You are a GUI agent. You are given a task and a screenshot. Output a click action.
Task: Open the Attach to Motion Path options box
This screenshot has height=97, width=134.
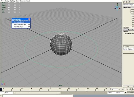point(29,25)
